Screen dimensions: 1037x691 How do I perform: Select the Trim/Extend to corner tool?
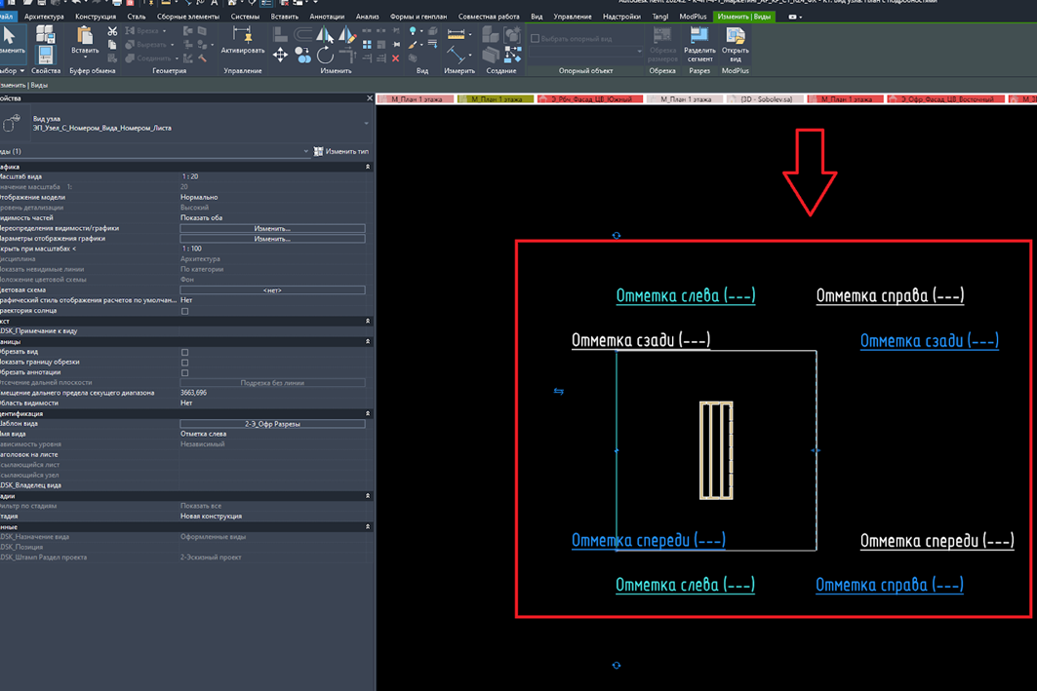(x=348, y=57)
